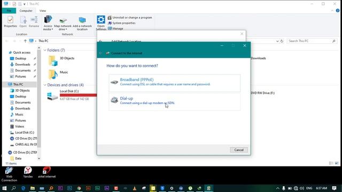Close the Add Network Location window
Screen dimensions: 342x192
click(x=242, y=34)
